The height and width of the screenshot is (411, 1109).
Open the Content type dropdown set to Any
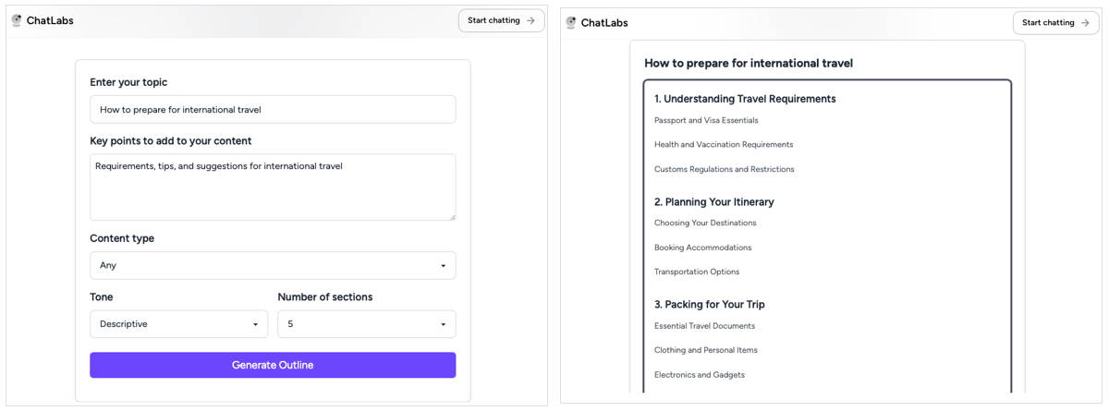(x=273, y=265)
